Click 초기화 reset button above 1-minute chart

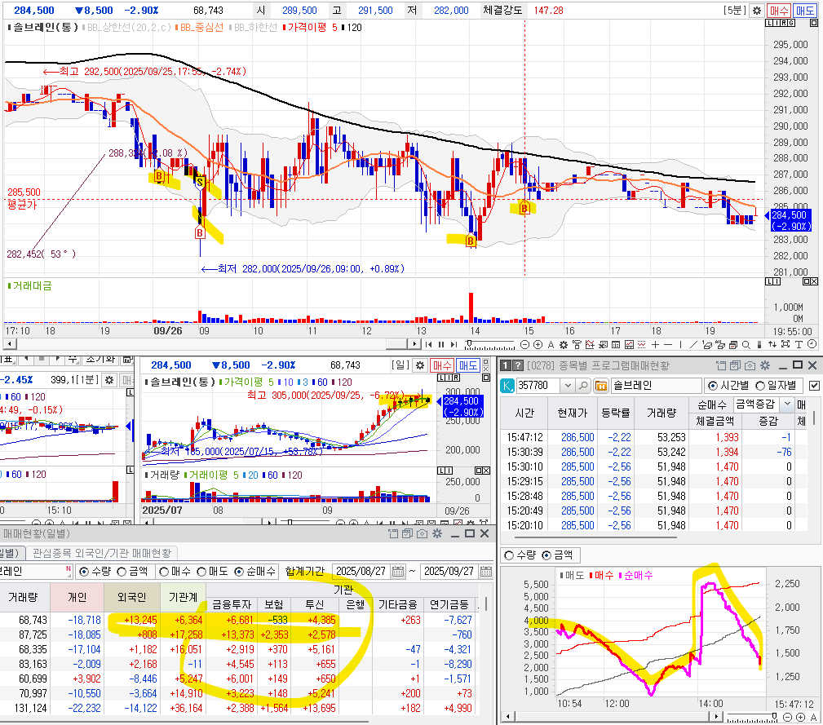click(100, 360)
